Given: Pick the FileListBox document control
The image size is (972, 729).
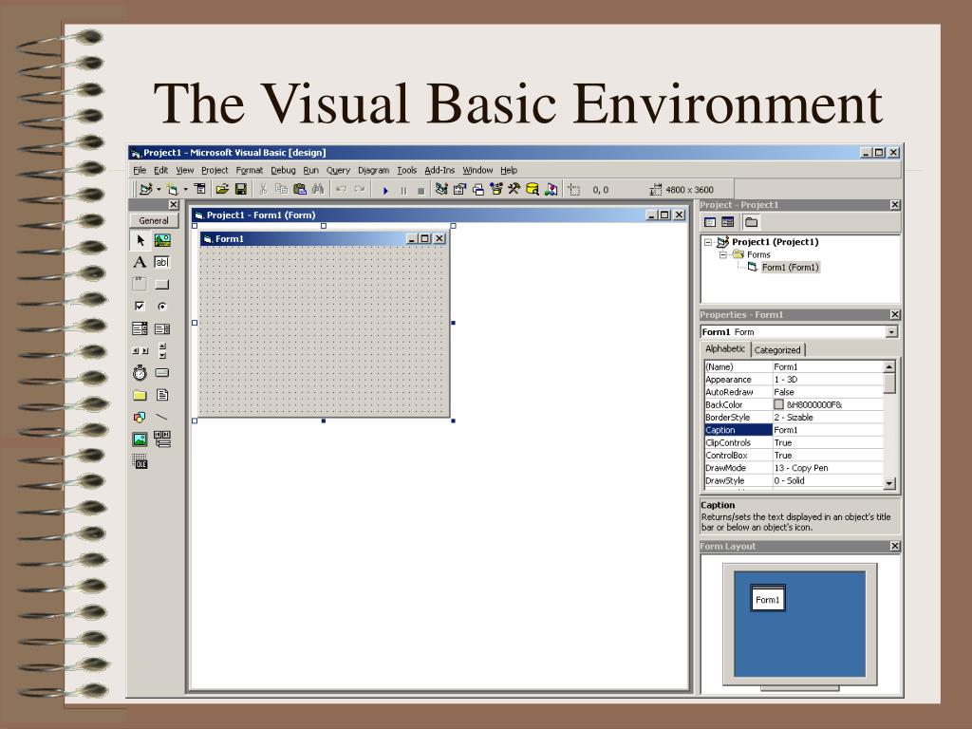Looking at the screenshot, I should (x=162, y=395).
